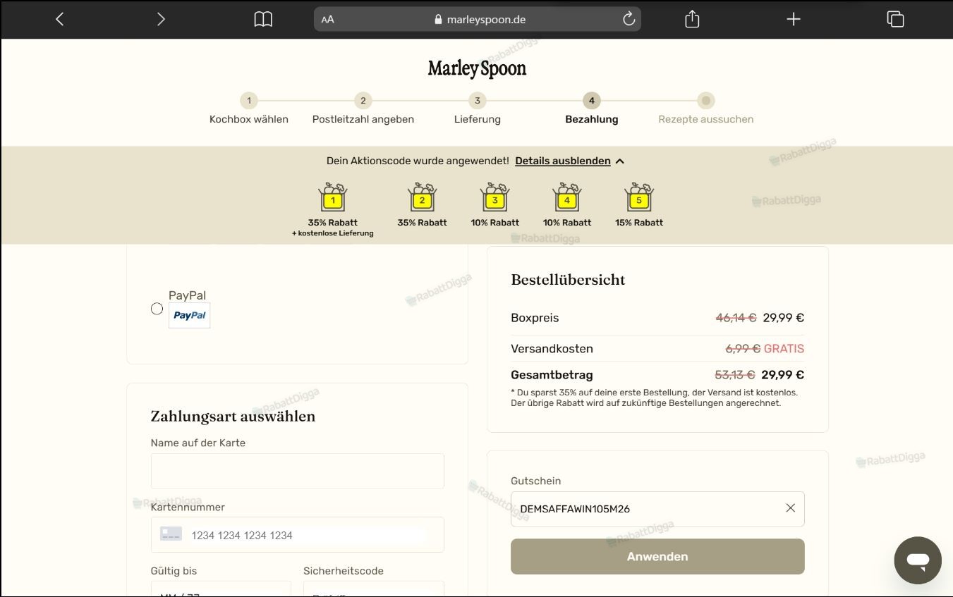The width and height of the screenshot is (953, 597).
Task: Tap the AA reader text-size button
Action: pos(327,20)
